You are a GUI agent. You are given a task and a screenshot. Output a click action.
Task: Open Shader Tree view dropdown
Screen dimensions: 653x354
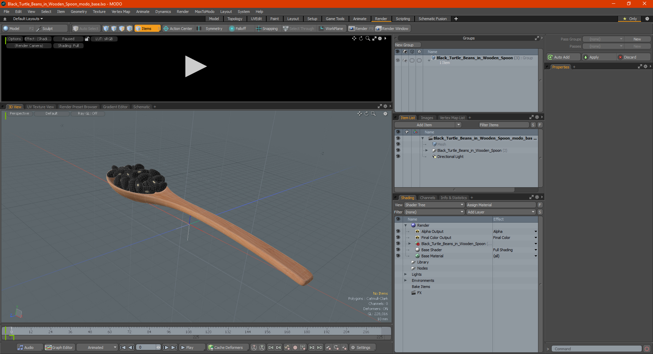434,205
